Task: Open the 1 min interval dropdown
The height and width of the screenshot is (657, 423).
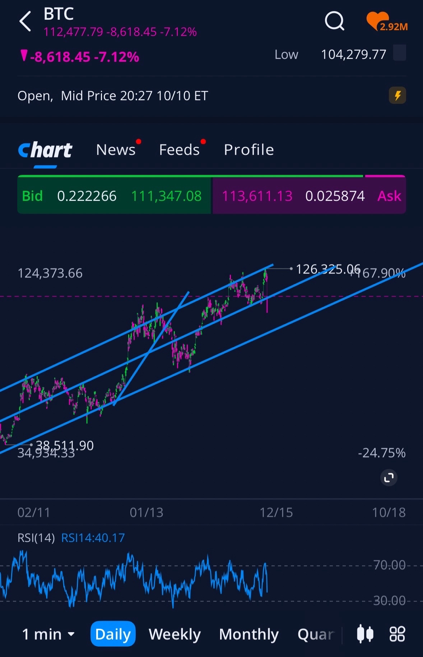Action: (48, 634)
